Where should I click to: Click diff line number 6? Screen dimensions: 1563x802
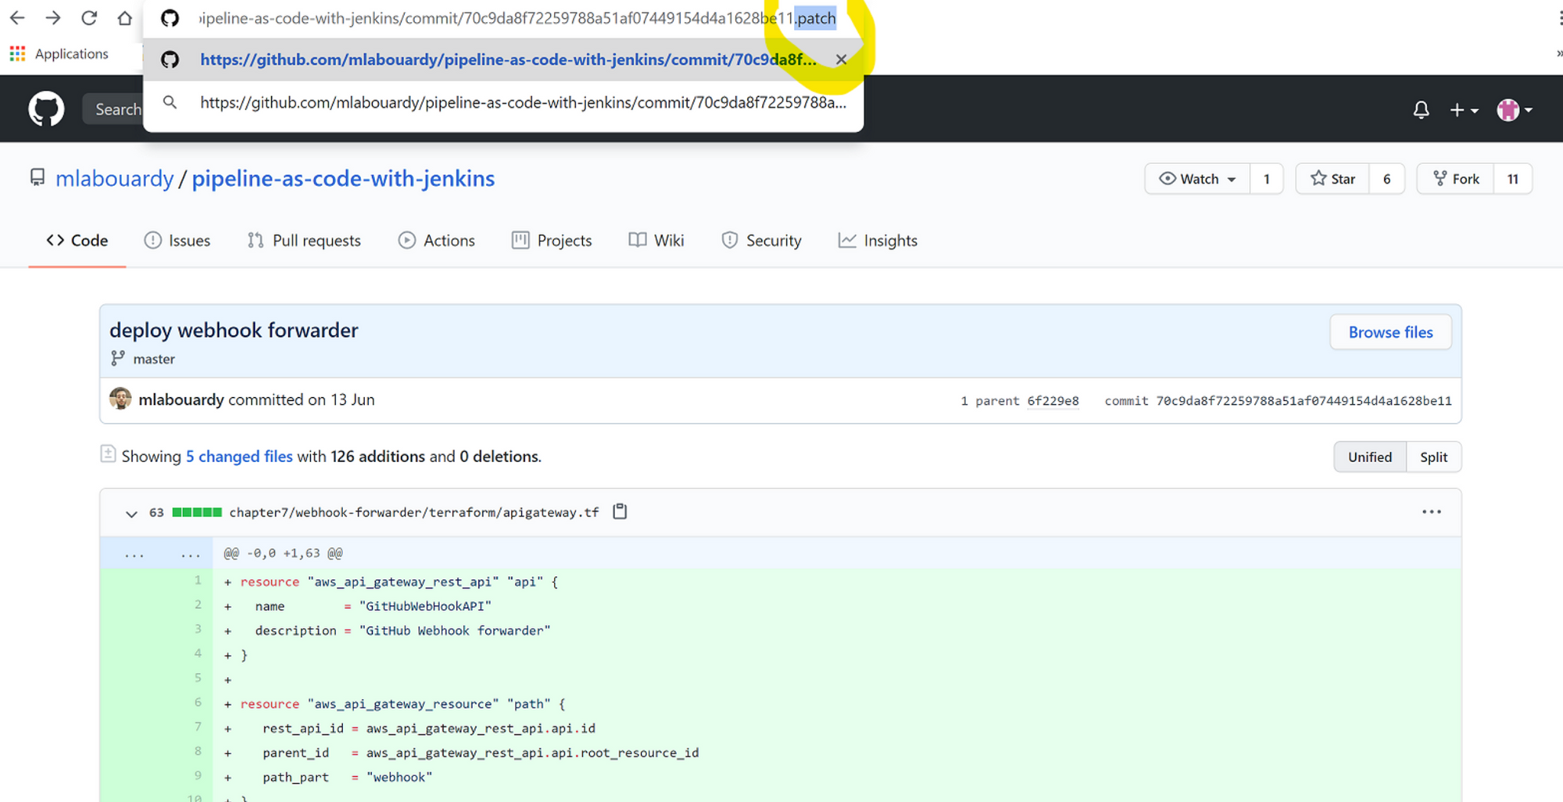point(198,703)
